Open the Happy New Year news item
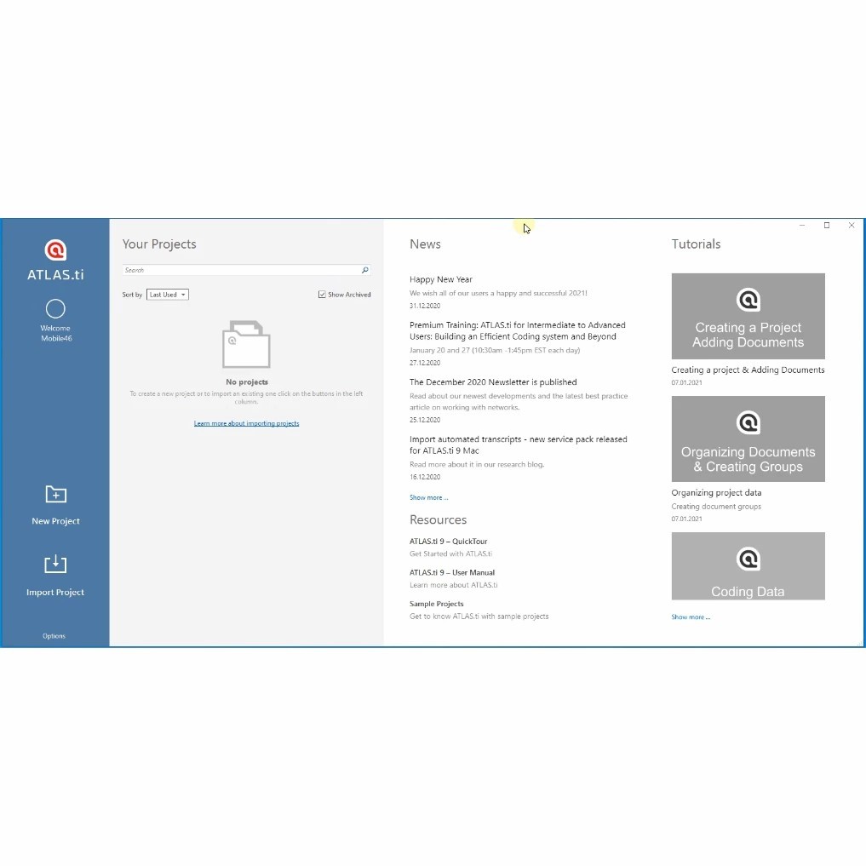The width and height of the screenshot is (866, 866). pos(441,279)
